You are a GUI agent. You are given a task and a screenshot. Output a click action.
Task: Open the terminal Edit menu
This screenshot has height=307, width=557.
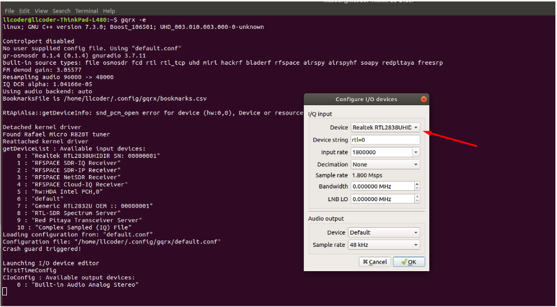coord(24,11)
